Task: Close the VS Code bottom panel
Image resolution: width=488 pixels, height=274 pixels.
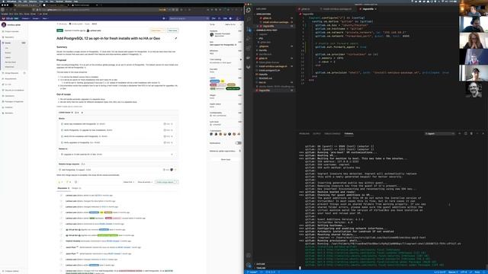Action: 483,134
